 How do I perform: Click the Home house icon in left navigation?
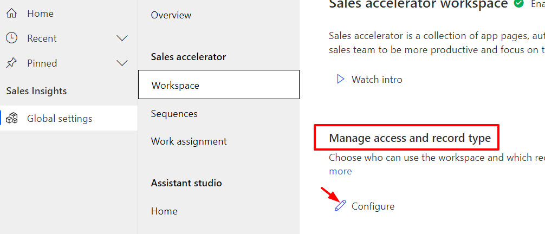(11, 13)
